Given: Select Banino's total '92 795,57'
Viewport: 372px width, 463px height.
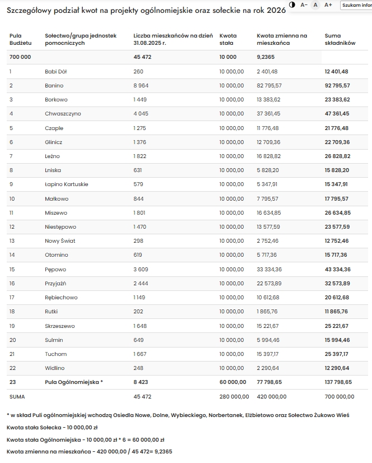Looking at the screenshot, I should point(337,86).
